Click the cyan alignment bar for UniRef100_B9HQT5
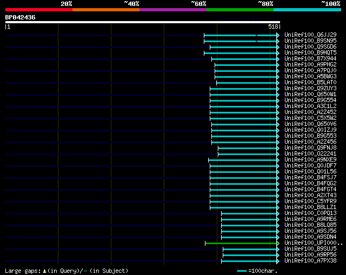 (240, 53)
